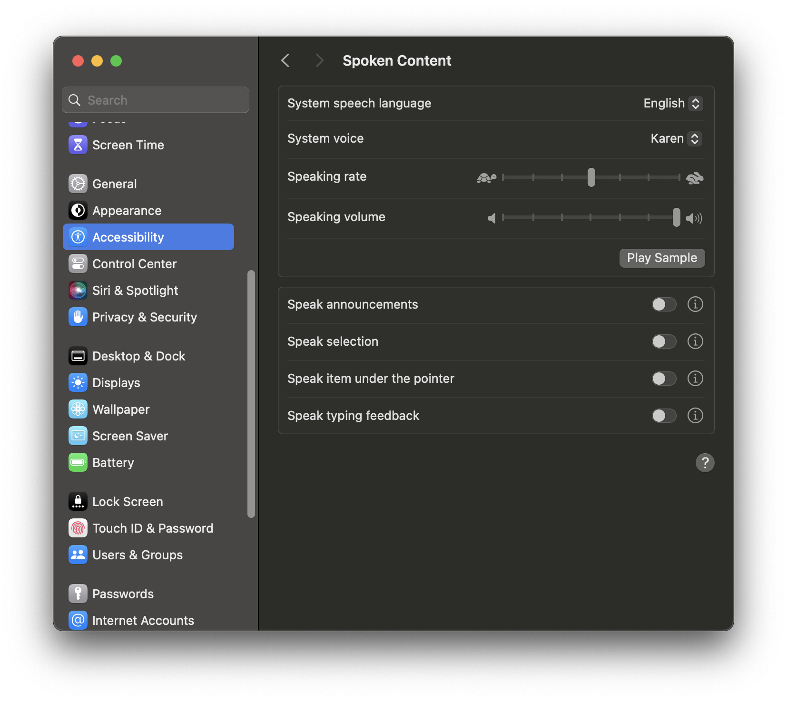This screenshot has height=701, width=787.
Task: Open Desktop & Dock settings
Action: coord(138,356)
